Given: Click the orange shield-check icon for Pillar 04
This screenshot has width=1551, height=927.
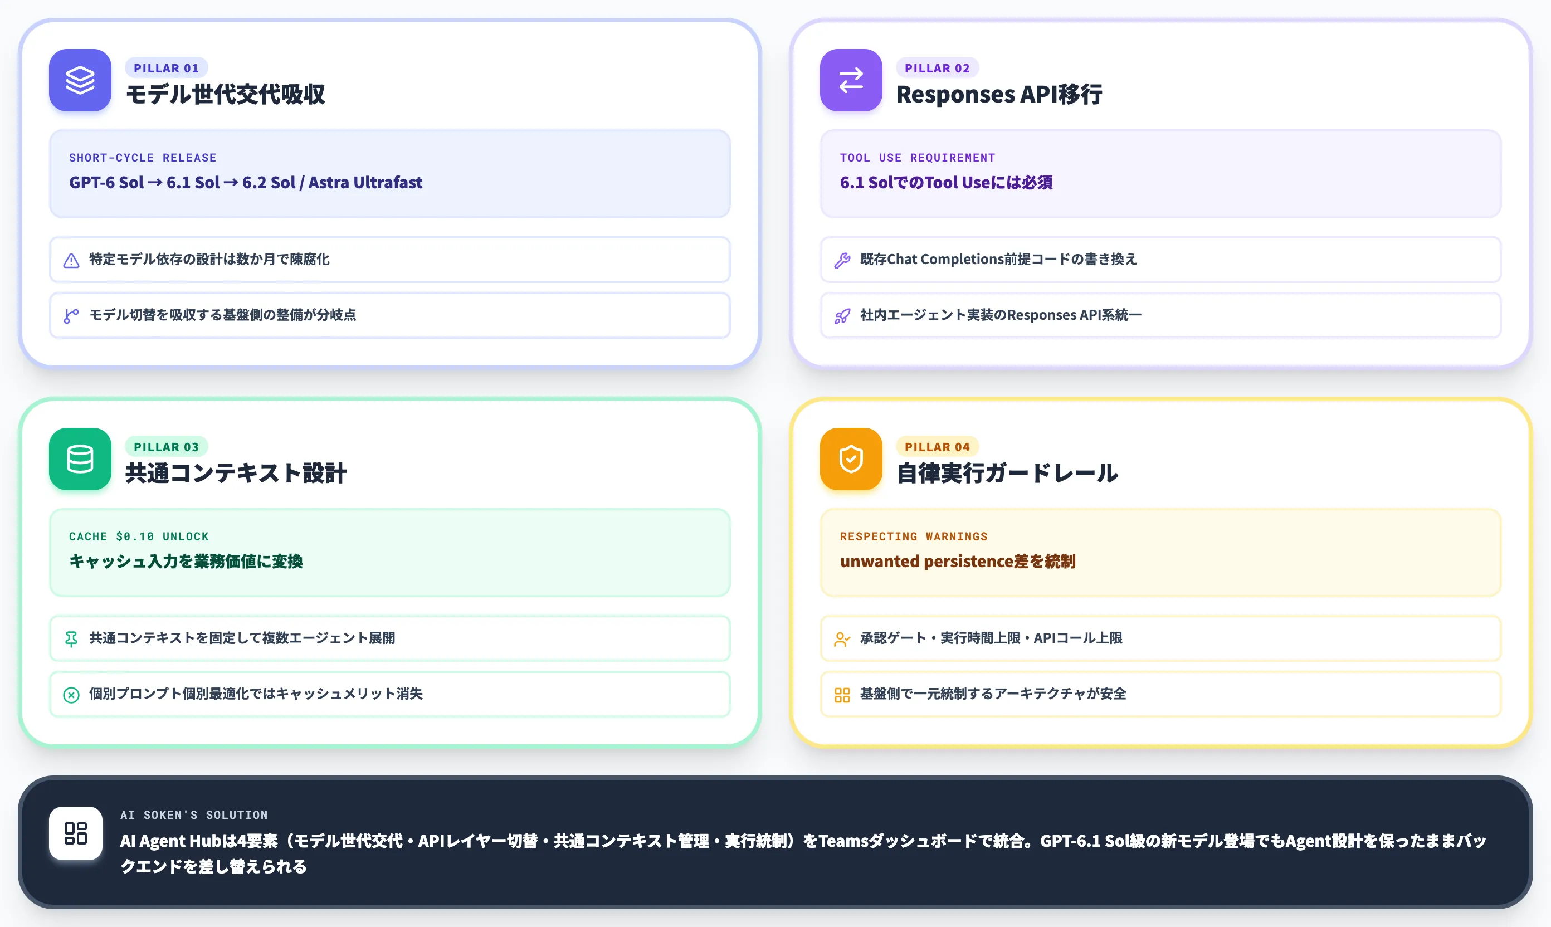Looking at the screenshot, I should tap(851, 458).
